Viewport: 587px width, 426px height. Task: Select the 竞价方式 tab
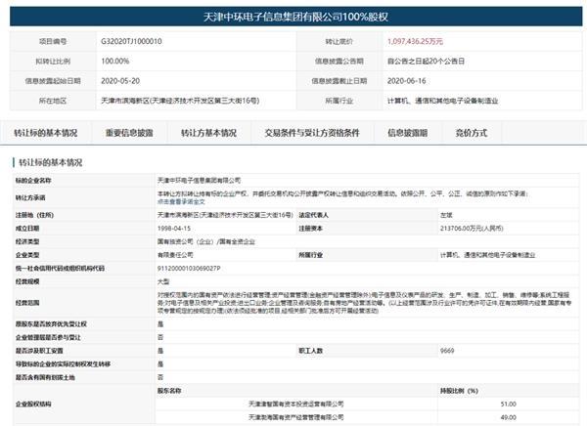point(472,133)
